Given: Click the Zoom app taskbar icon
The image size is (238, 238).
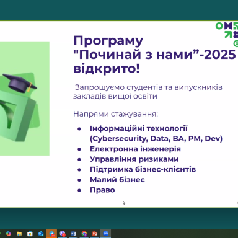Looking at the screenshot, I should click(x=105, y=234).
